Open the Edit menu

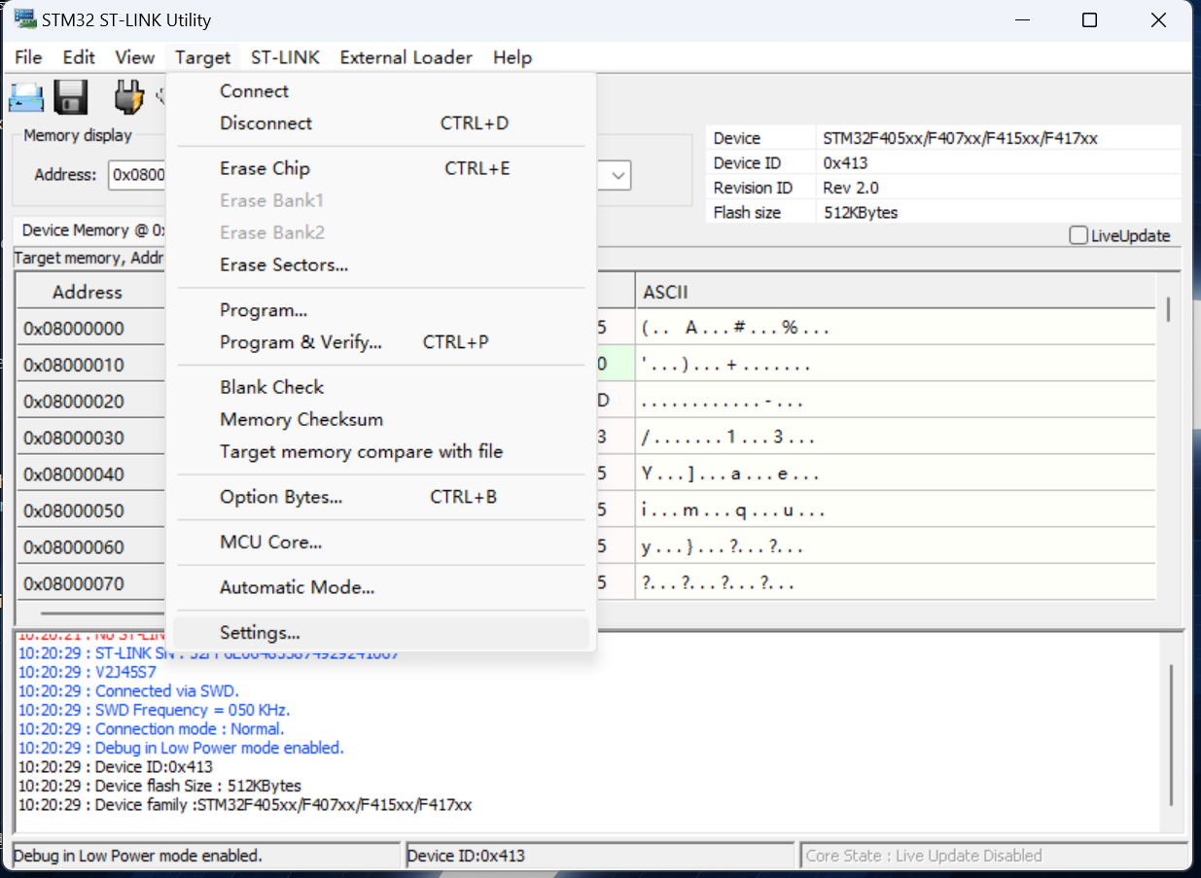[x=79, y=57]
